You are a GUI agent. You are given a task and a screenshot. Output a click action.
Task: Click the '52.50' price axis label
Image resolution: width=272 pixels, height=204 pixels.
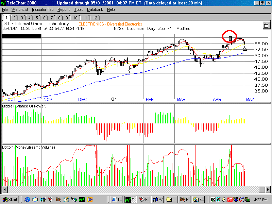coord(261,49)
